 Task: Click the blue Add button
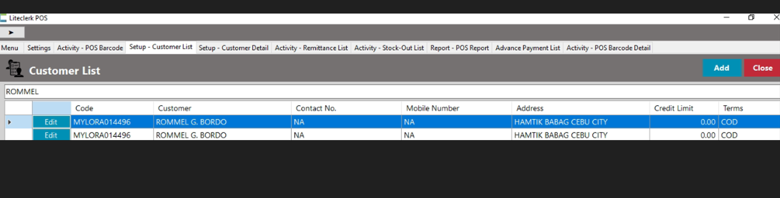(721, 68)
